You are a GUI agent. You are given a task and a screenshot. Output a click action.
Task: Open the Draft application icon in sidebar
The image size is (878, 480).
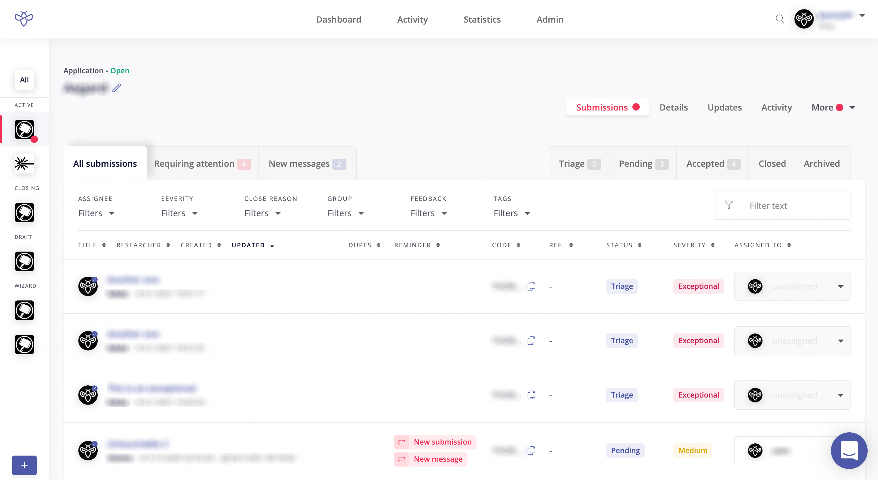coord(24,261)
